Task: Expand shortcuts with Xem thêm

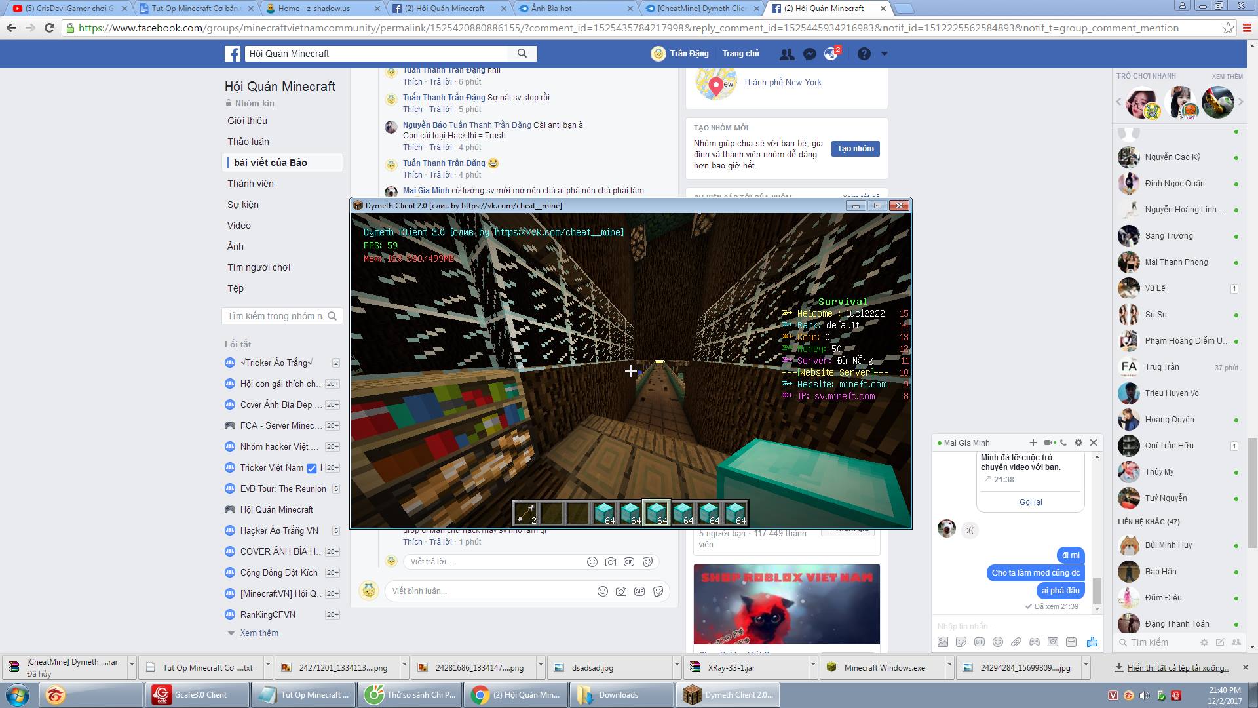Action: (x=259, y=633)
